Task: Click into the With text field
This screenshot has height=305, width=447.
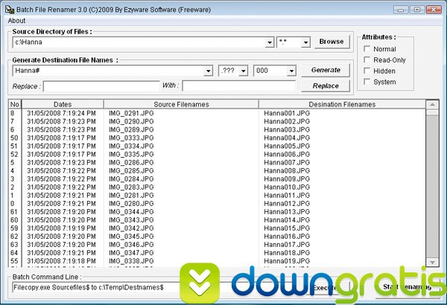Action: point(238,86)
